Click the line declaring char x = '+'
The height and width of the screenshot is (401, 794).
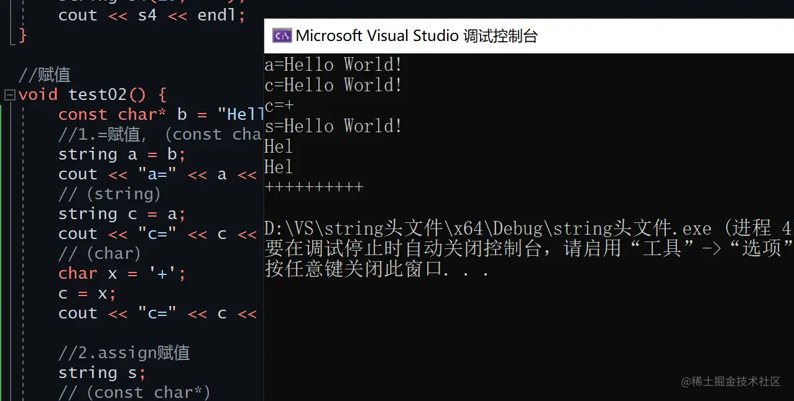[x=122, y=273]
